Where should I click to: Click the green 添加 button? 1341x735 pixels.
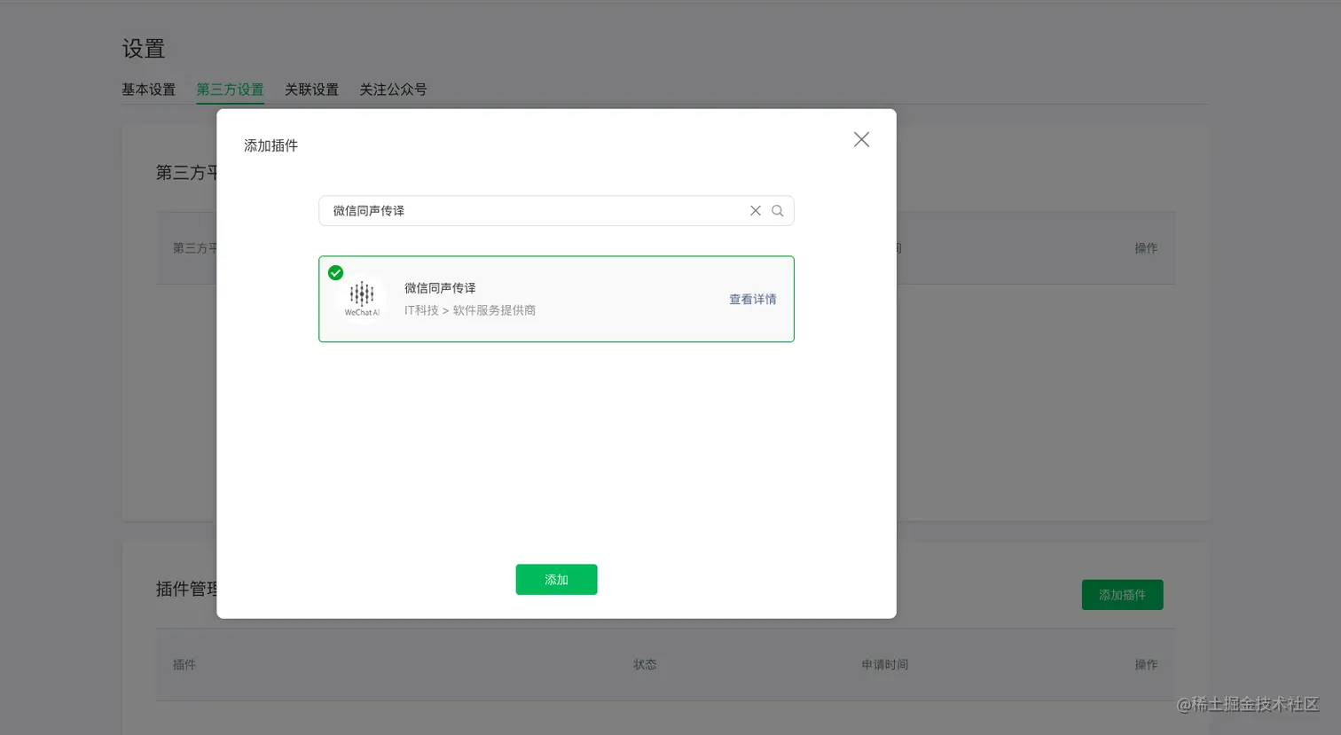pos(556,580)
